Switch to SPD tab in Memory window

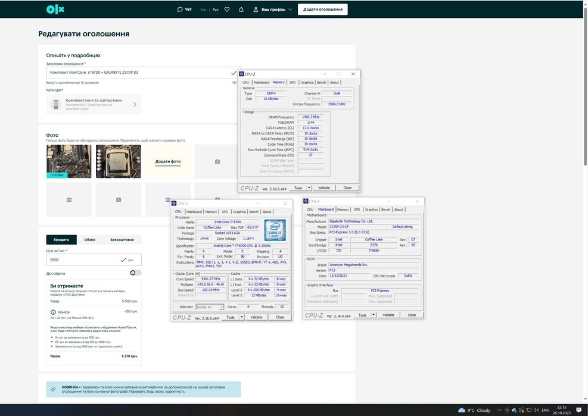point(293,83)
